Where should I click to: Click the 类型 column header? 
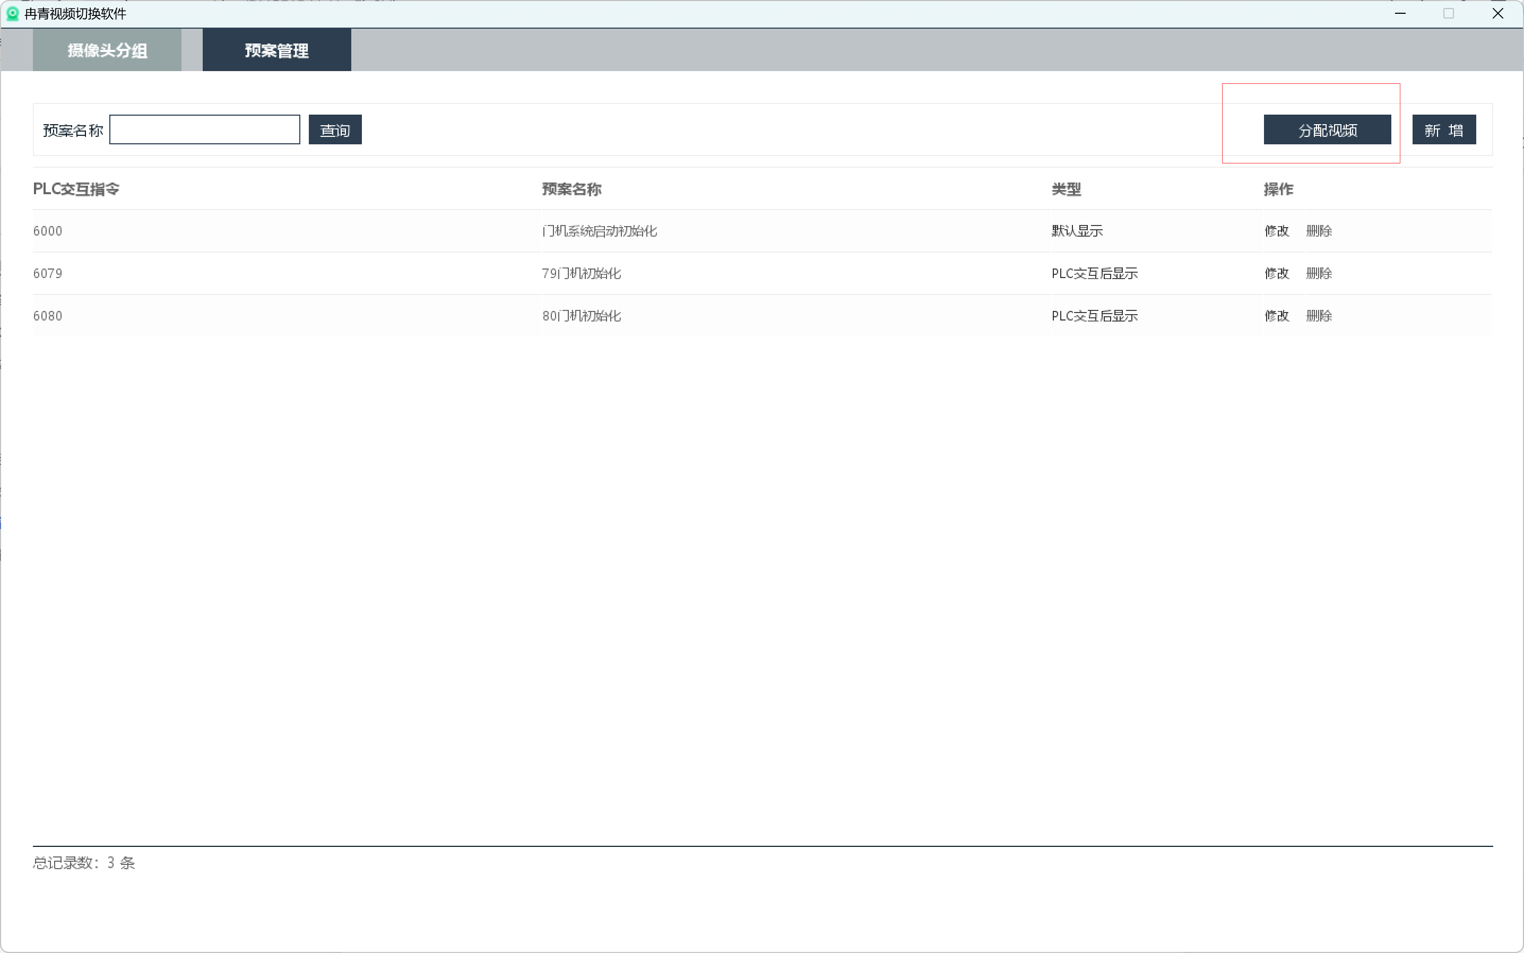pyautogui.click(x=1066, y=188)
